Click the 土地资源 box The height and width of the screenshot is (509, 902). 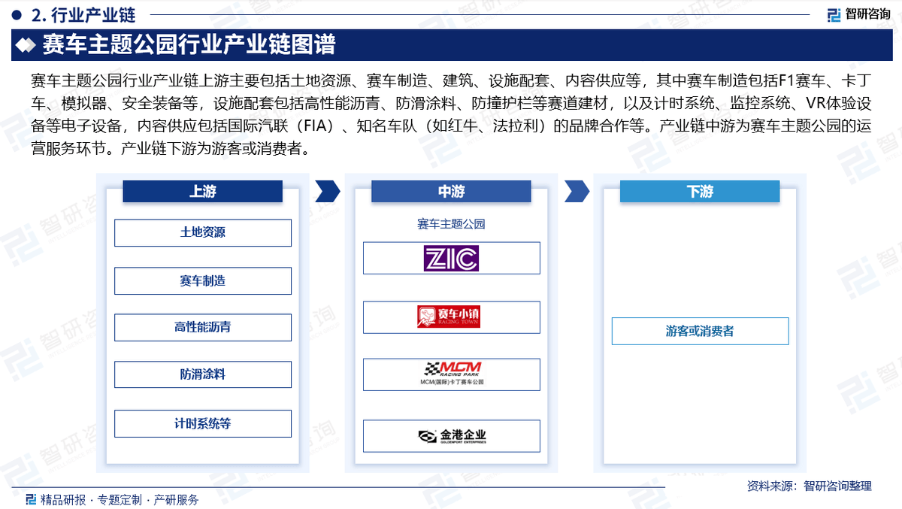pyautogui.click(x=203, y=232)
